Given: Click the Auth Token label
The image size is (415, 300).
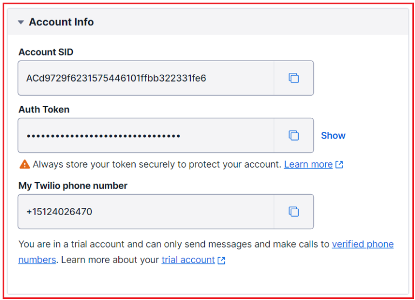Looking at the screenshot, I should [44, 109].
